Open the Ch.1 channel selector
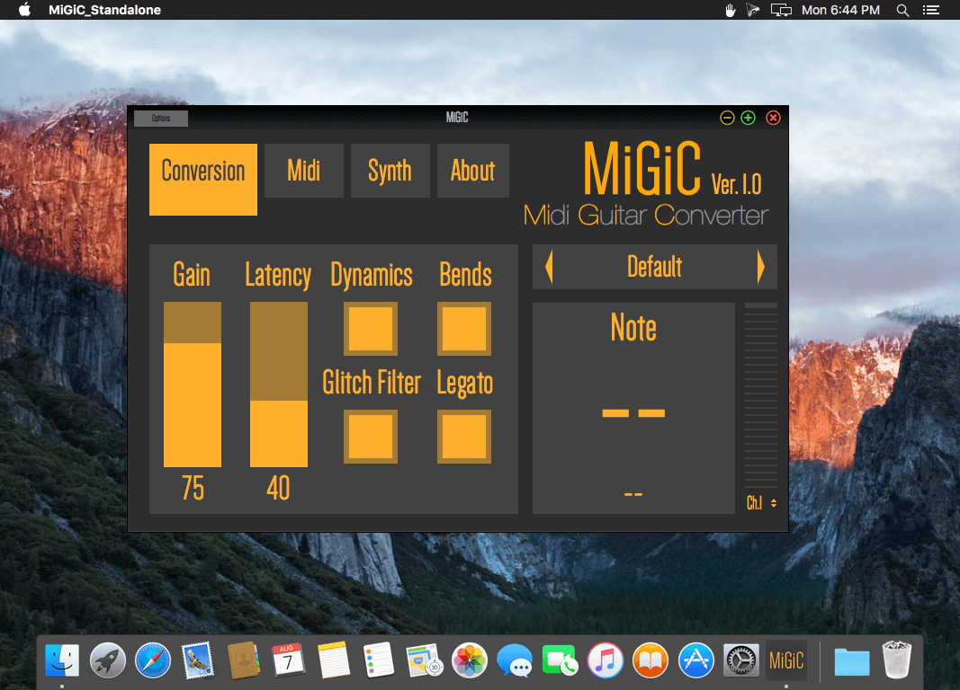This screenshot has width=960, height=690. tap(761, 503)
